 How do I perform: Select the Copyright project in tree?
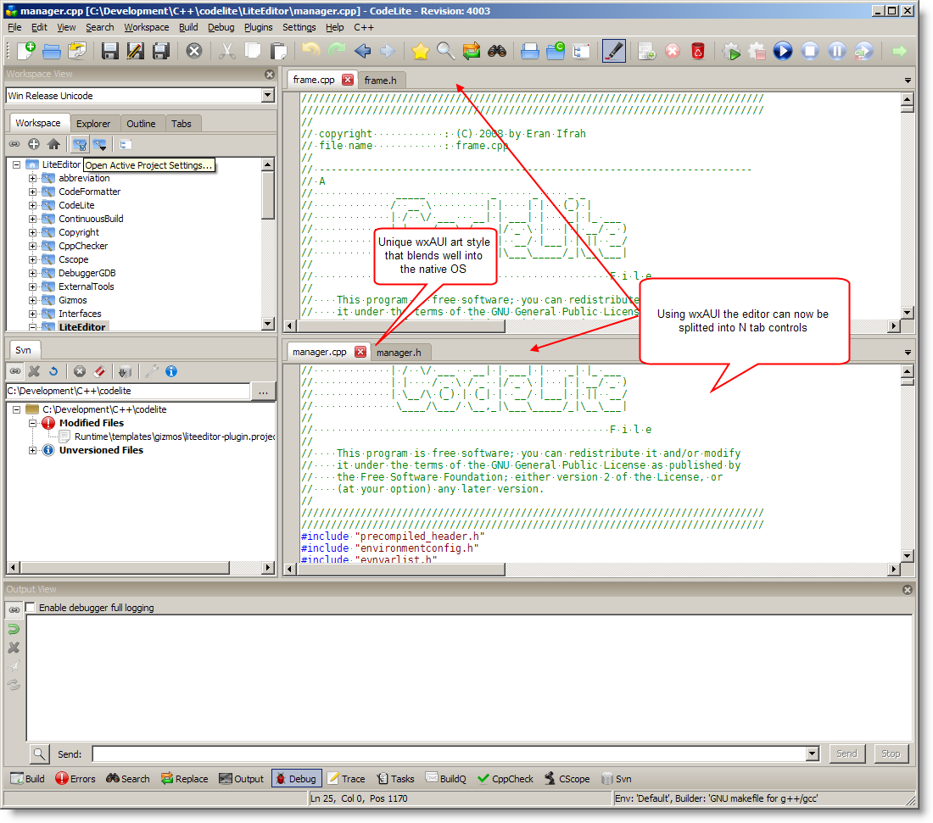coord(79,232)
